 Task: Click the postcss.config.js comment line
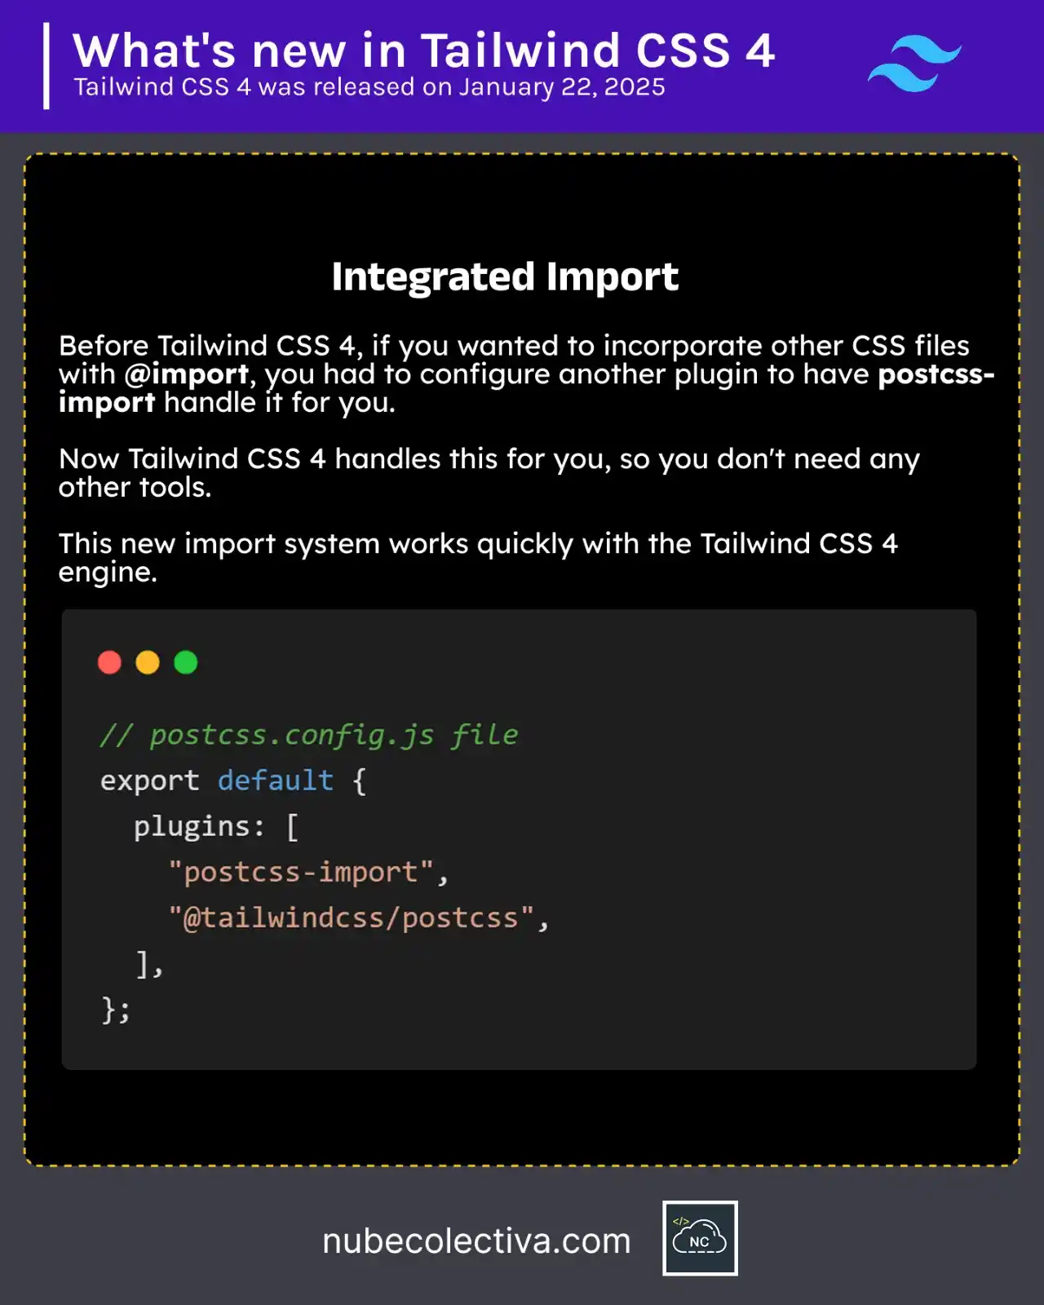tap(309, 735)
